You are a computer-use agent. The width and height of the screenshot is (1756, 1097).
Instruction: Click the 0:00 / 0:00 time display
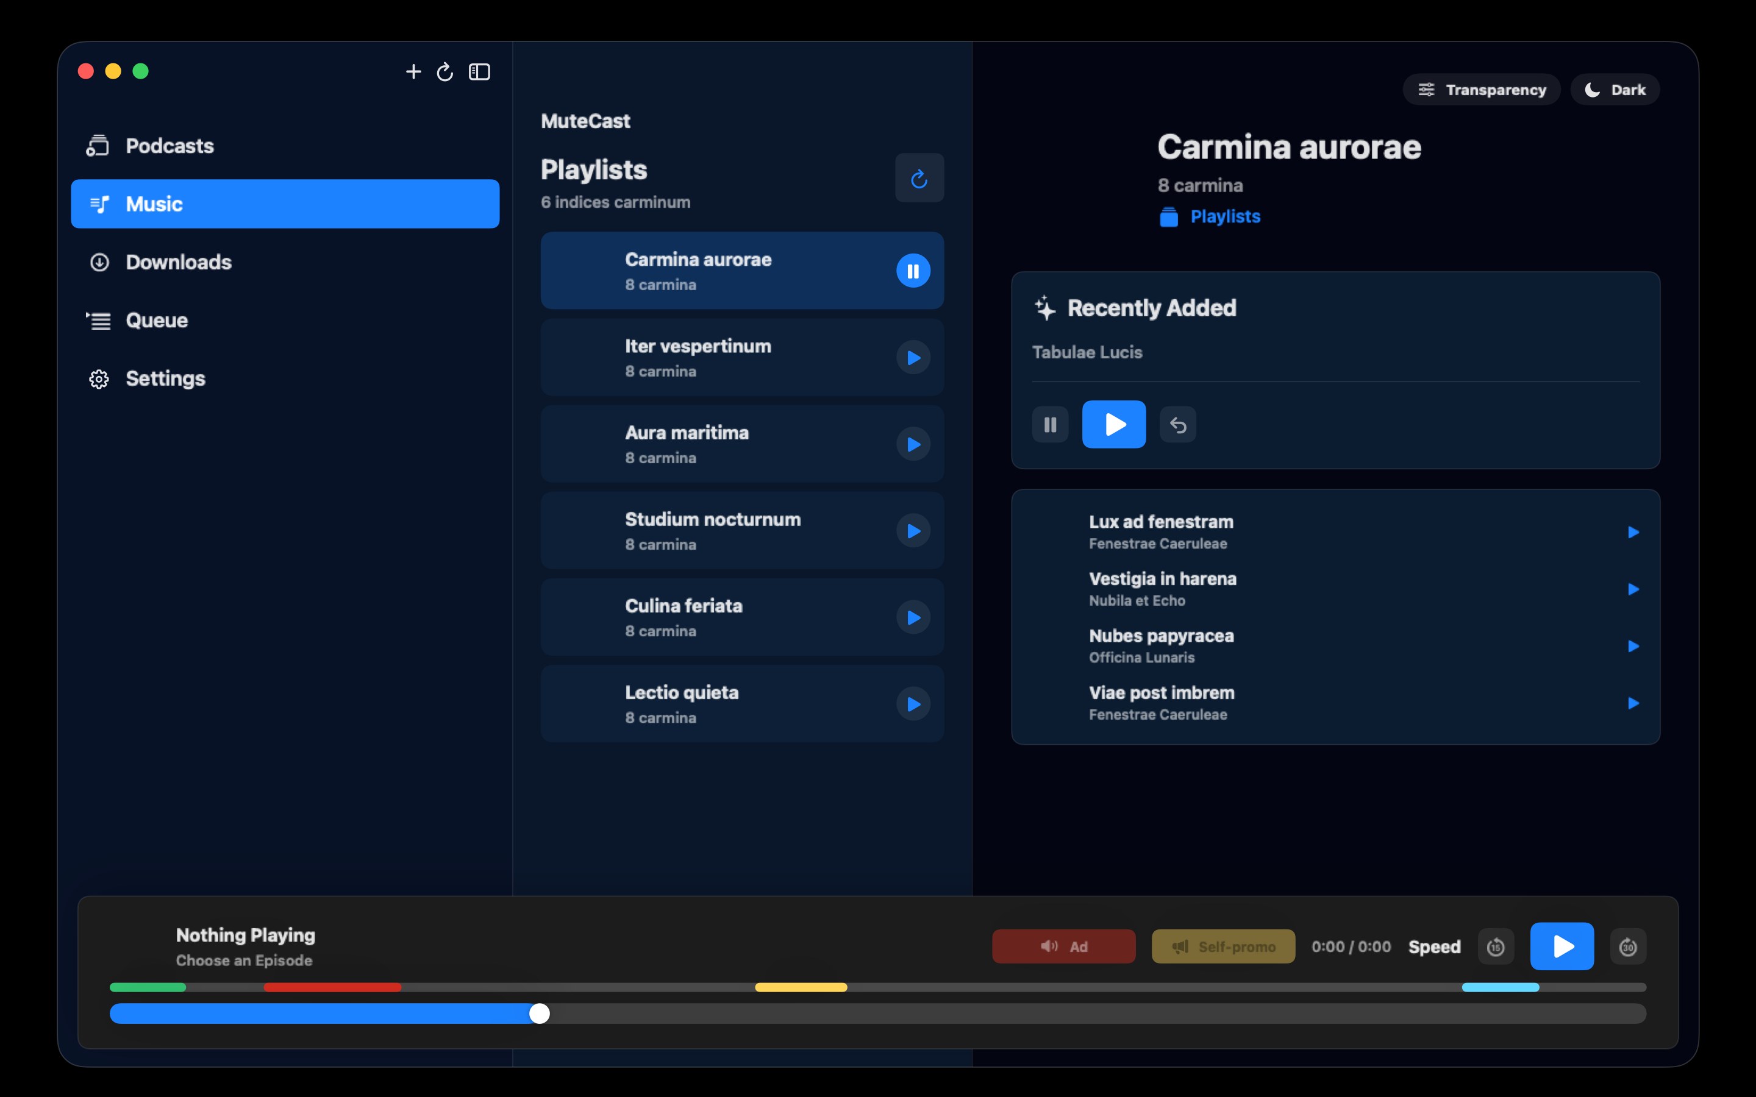[1351, 947]
